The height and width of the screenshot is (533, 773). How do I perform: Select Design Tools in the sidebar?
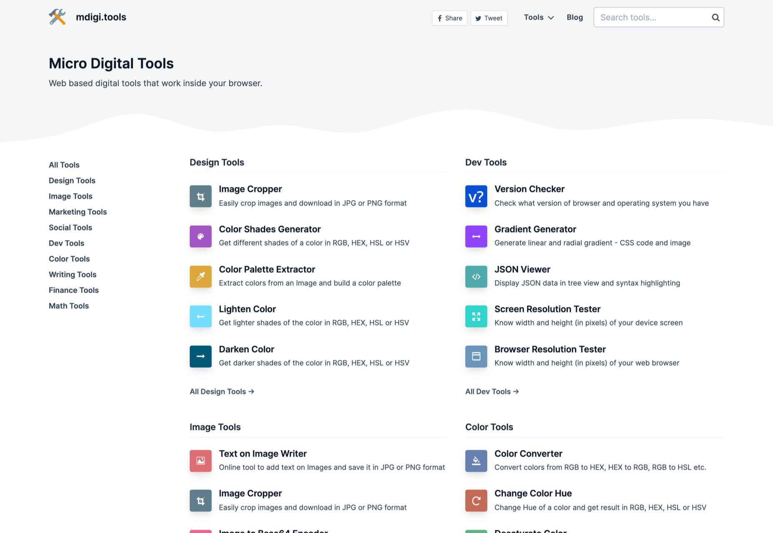tap(72, 181)
